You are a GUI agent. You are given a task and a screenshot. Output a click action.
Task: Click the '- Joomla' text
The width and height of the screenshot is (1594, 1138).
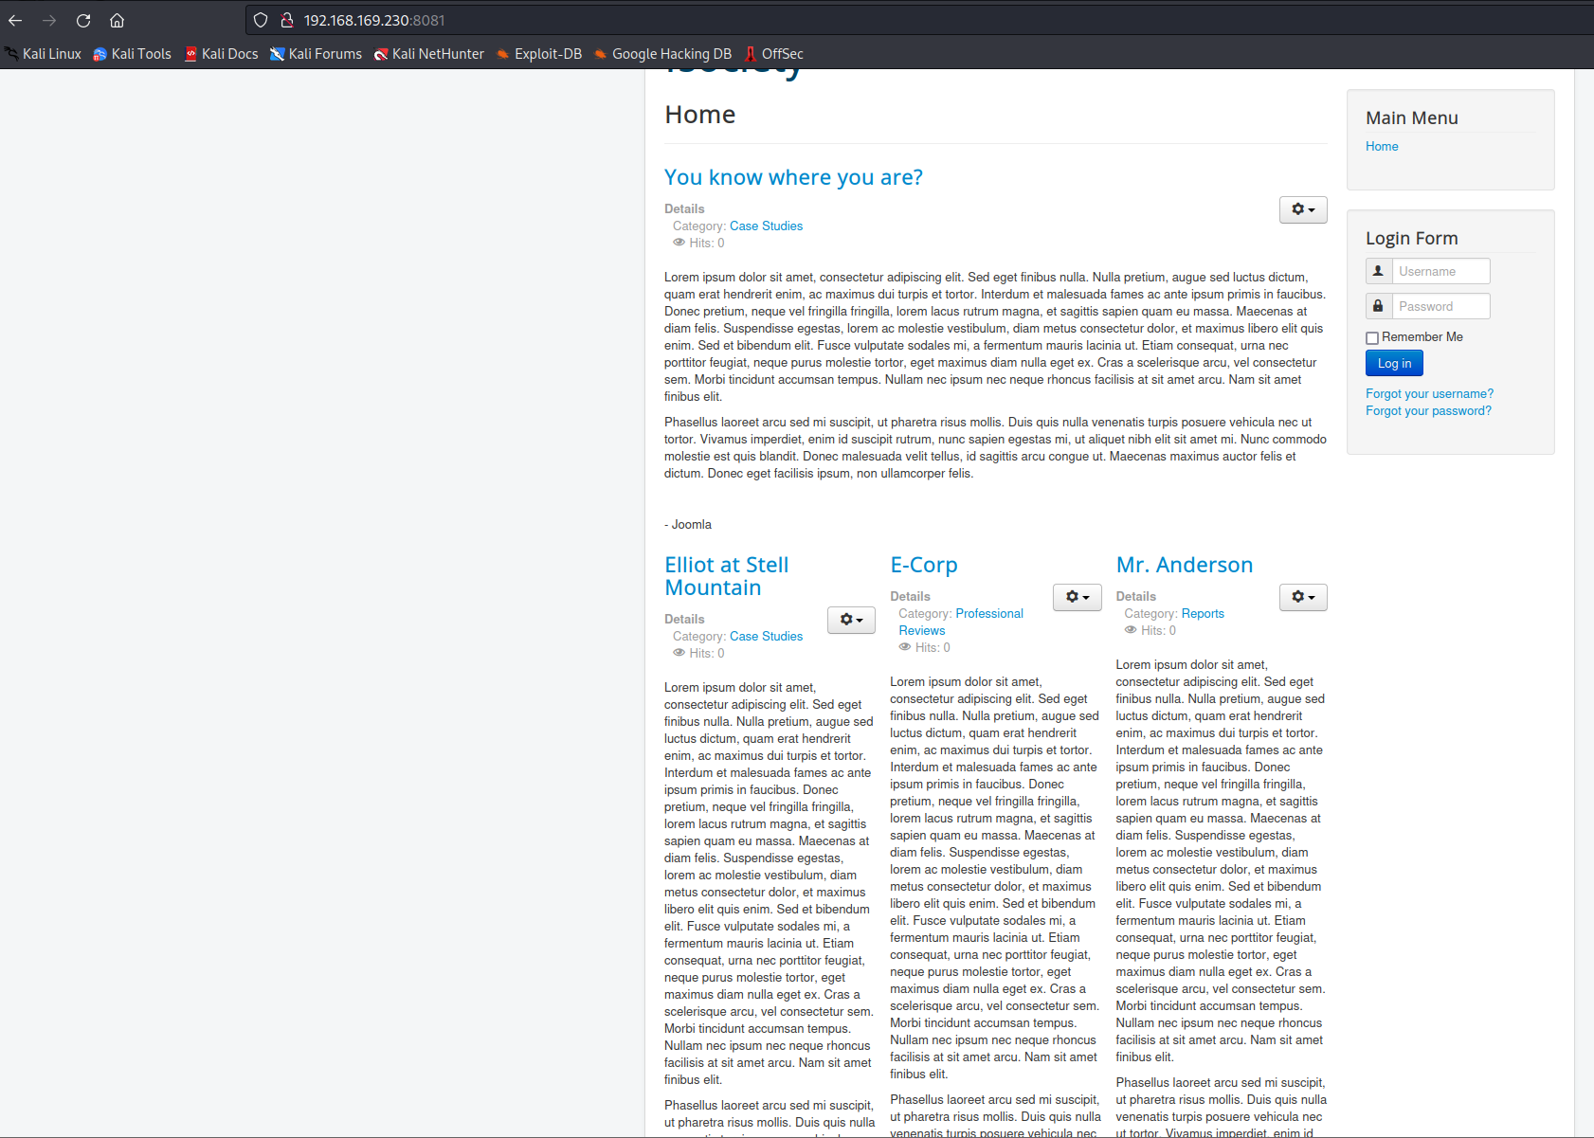pos(688,524)
